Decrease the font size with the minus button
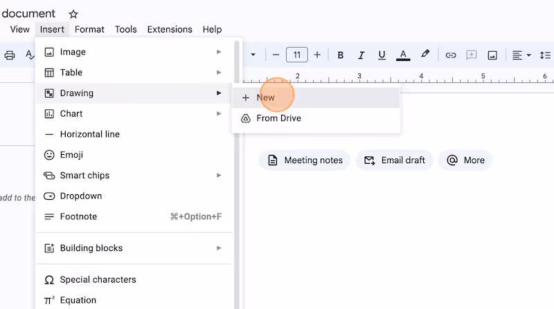This screenshot has width=554, height=309. click(x=276, y=55)
